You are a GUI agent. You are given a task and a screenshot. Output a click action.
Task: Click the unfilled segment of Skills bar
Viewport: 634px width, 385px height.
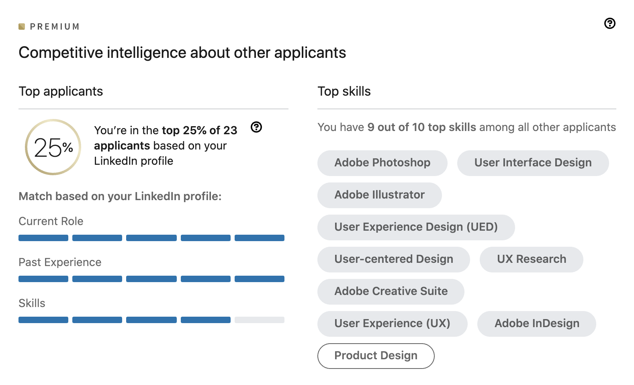259,319
